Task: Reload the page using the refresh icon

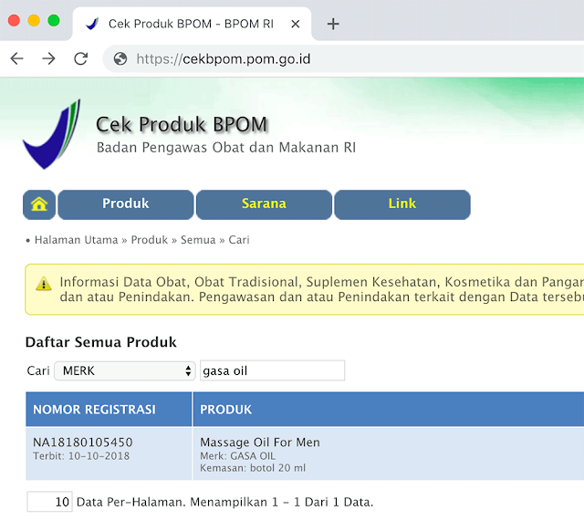Action: [81, 58]
